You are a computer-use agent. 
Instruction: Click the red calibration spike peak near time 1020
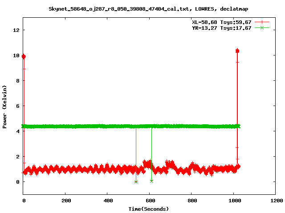pyautogui.click(x=237, y=51)
